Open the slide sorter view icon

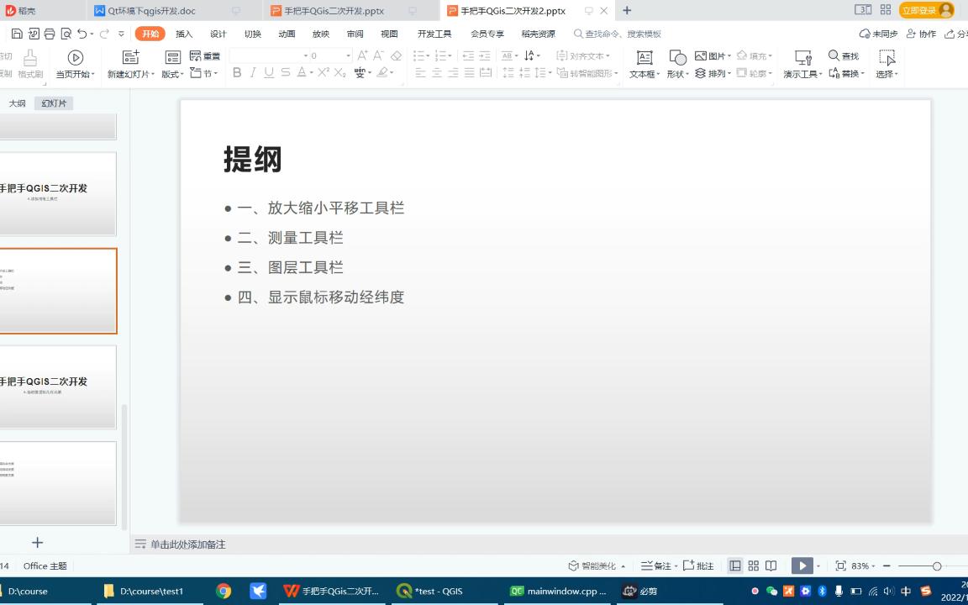point(753,566)
